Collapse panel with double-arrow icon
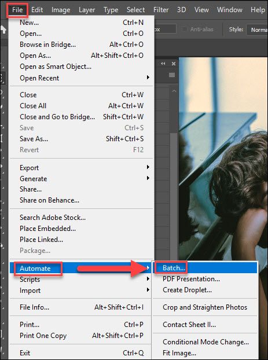The width and height of the screenshot is (268, 360). click(x=163, y=64)
